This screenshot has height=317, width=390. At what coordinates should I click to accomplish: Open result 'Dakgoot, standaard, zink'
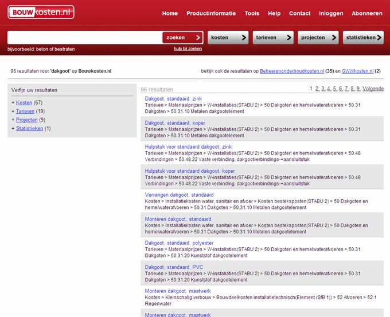[173, 98]
